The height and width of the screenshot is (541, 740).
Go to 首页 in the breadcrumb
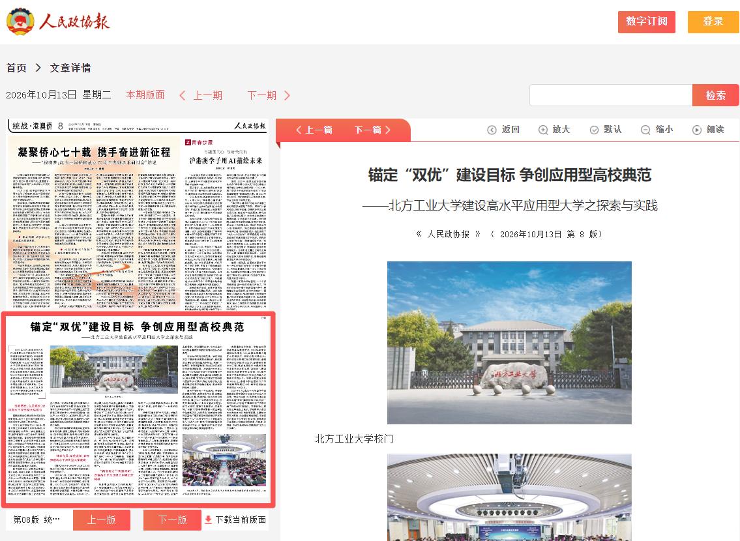pos(16,68)
